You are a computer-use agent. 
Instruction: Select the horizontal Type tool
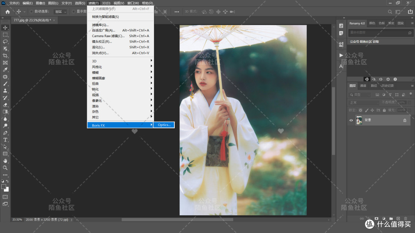coord(5,140)
